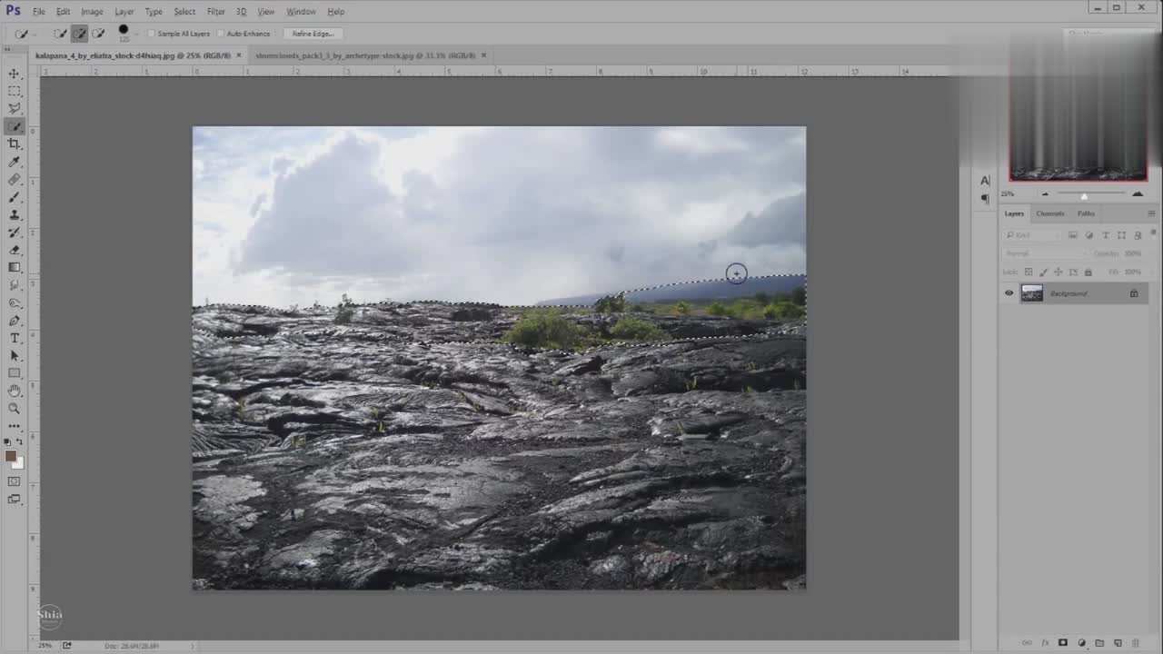Select the Blur tool
Image resolution: width=1163 pixels, height=654 pixels.
pyautogui.click(x=14, y=285)
